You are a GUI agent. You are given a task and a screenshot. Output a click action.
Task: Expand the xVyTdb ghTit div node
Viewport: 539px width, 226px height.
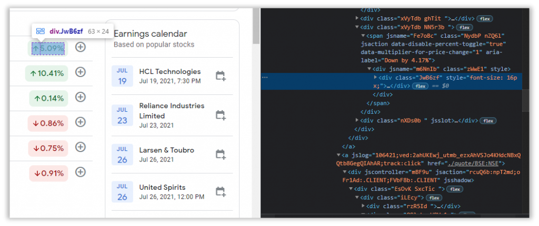[357, 18]
